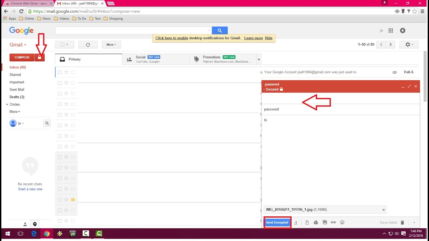Screen dimensions: 429x241
Task: Open Chrome menu hamburger icon
Action: point(423,11)
